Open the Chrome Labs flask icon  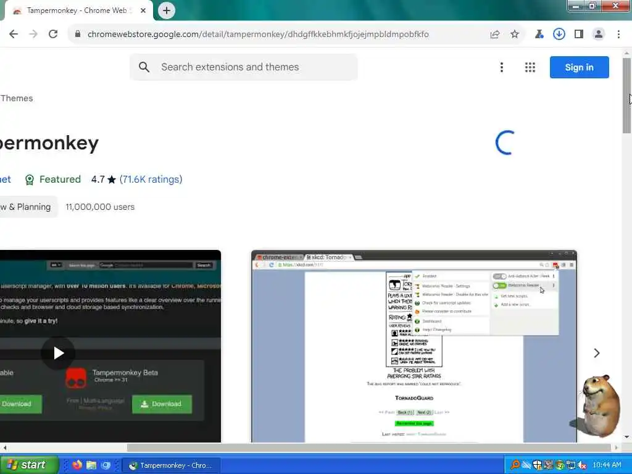point(539,35)
